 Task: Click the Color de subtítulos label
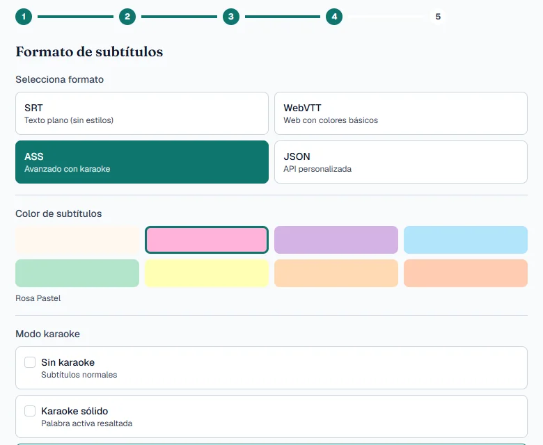click(58, 213)
